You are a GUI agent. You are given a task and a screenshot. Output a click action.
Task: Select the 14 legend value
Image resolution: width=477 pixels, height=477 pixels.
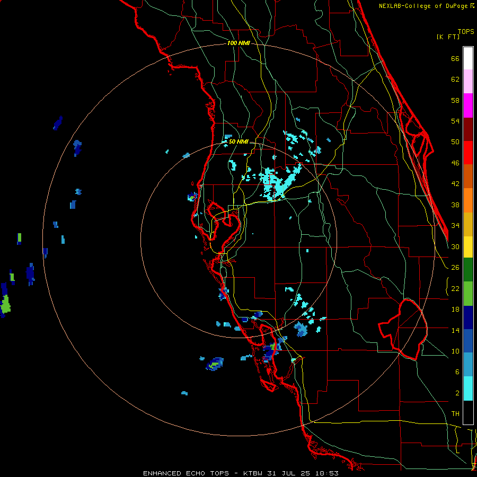(455, 330)
